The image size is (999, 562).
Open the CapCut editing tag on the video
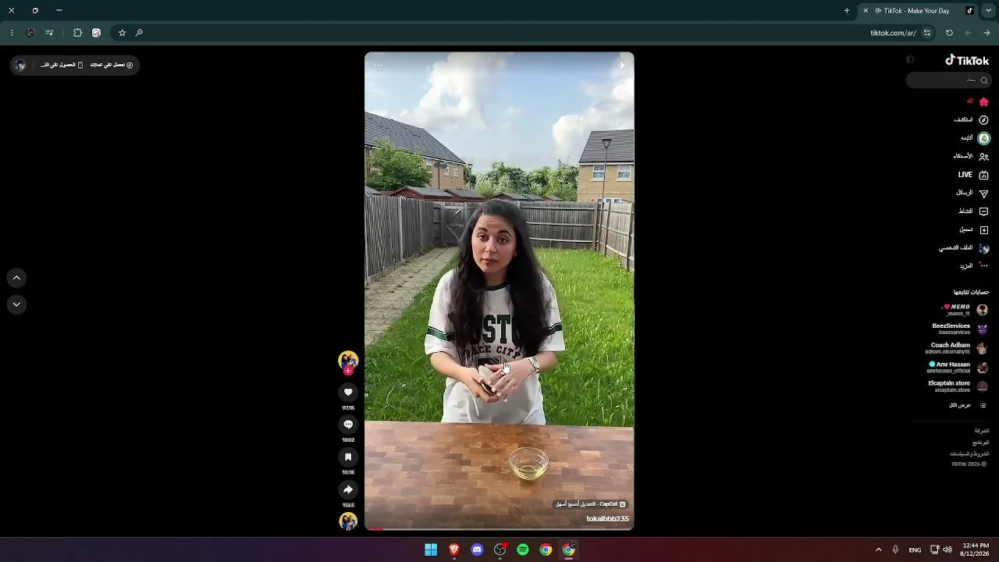point(591,504)
